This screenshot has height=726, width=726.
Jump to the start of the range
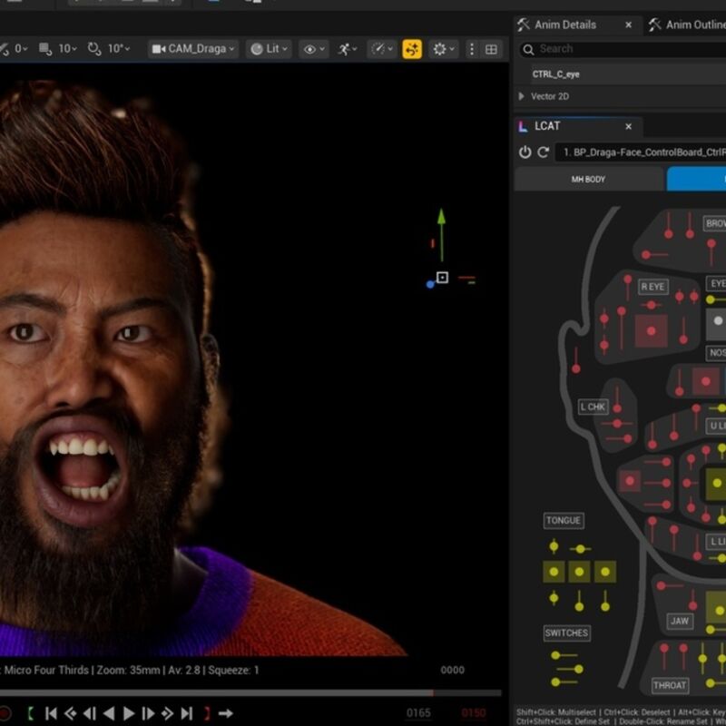(x=51, y=713)
